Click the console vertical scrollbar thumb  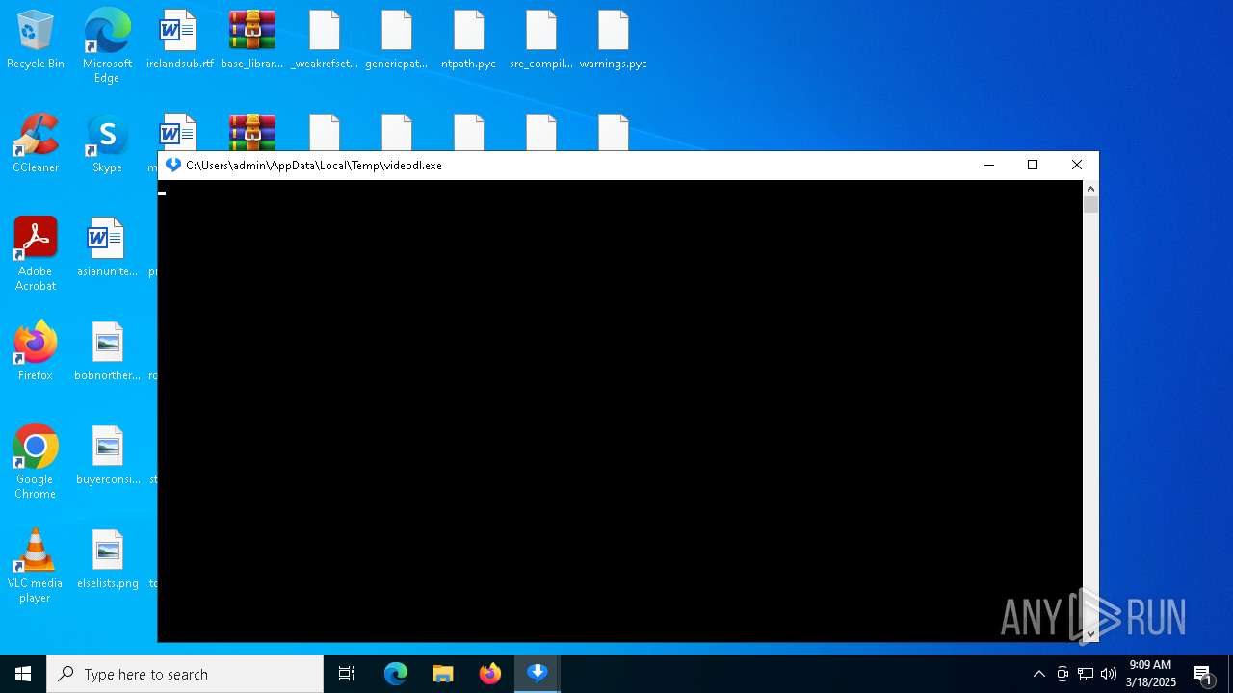[x=1090, y=205]
